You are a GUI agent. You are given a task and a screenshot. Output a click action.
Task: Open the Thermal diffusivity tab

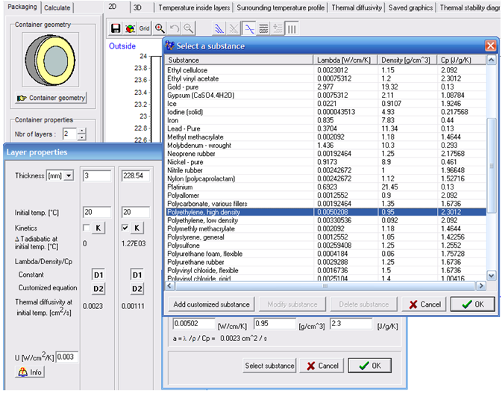click(357, 7)
